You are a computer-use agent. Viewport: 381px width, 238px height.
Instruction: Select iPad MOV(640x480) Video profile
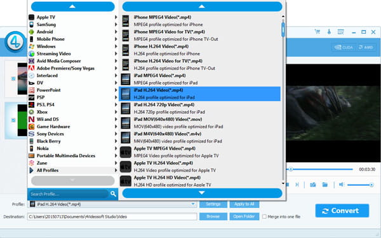200,123
